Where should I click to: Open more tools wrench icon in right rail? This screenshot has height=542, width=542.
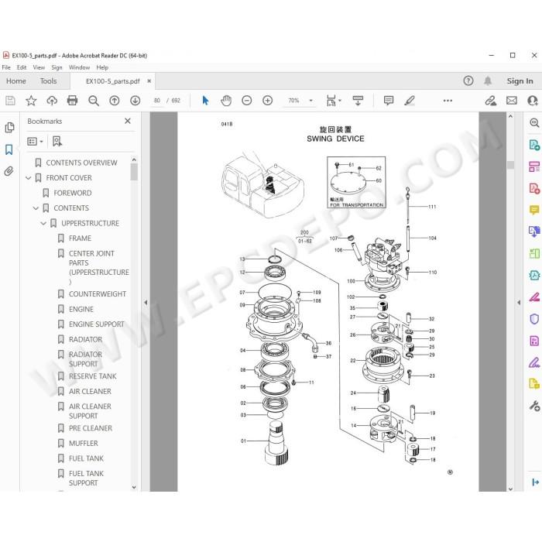534,406
